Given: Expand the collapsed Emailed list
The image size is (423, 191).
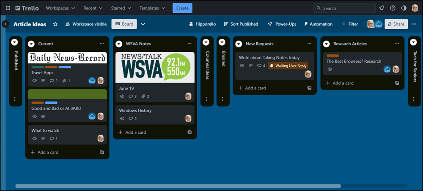Looking at the screenshot, I should (x=222, y=42).
